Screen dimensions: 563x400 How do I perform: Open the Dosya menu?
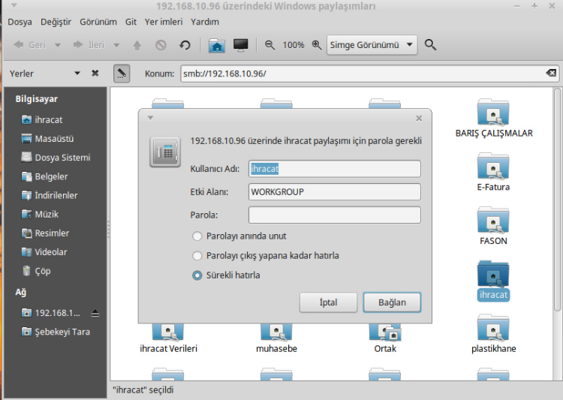[20, 22]
